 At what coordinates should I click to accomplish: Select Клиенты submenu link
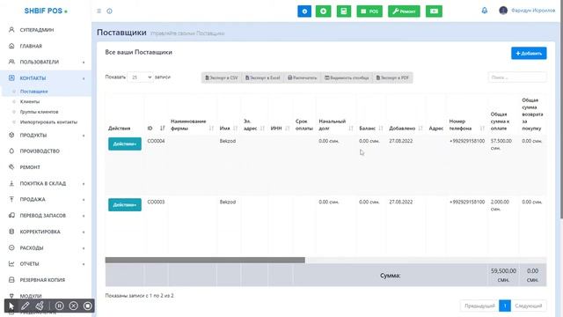30,102
